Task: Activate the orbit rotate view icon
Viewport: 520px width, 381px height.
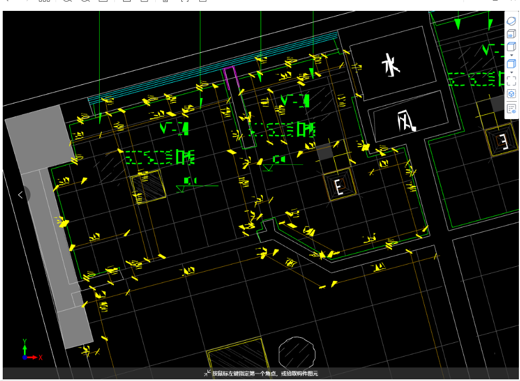Action: 511,21
